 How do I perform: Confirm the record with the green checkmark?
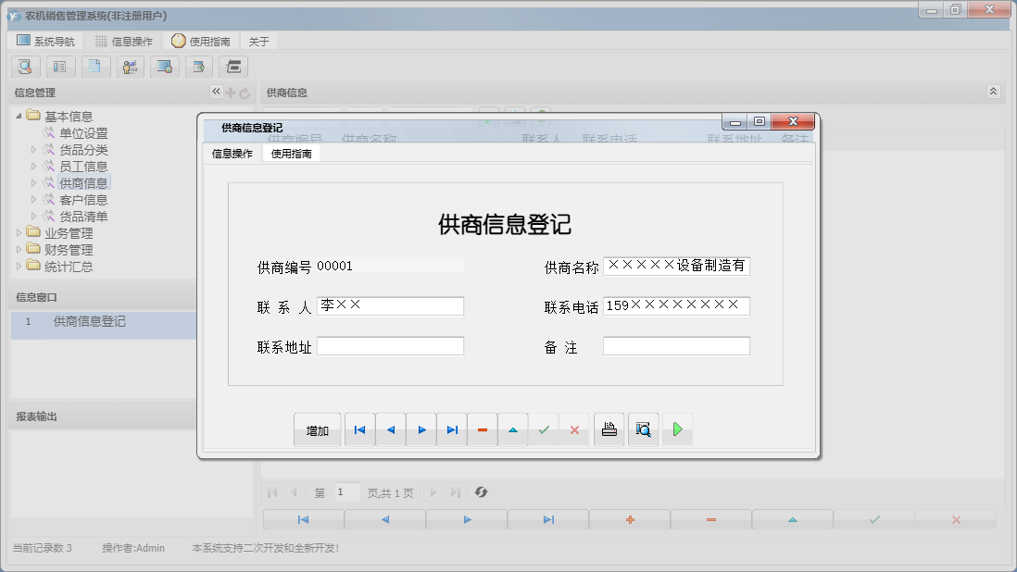click(x=544, y=429)
